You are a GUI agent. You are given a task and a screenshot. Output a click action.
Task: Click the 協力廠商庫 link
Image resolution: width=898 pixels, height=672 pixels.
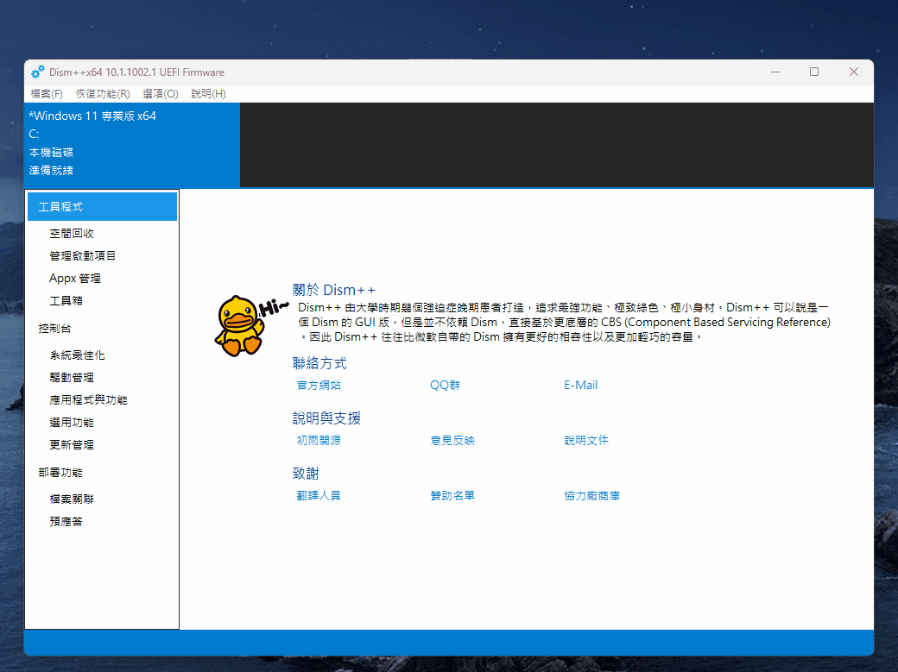tap(592, 496)
